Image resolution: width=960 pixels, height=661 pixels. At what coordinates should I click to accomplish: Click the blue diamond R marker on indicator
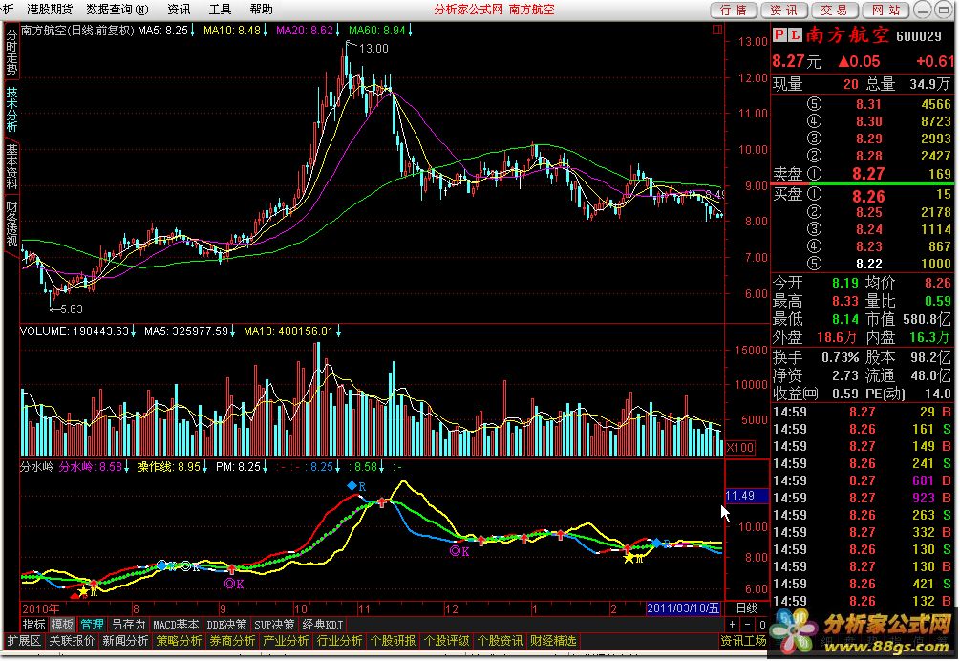point(356,486)
